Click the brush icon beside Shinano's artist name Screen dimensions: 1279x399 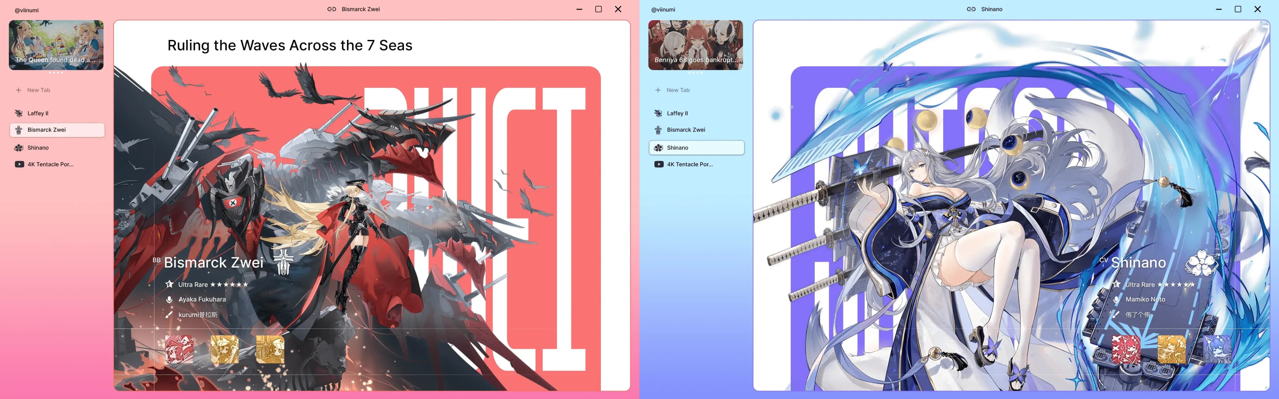1117,315
